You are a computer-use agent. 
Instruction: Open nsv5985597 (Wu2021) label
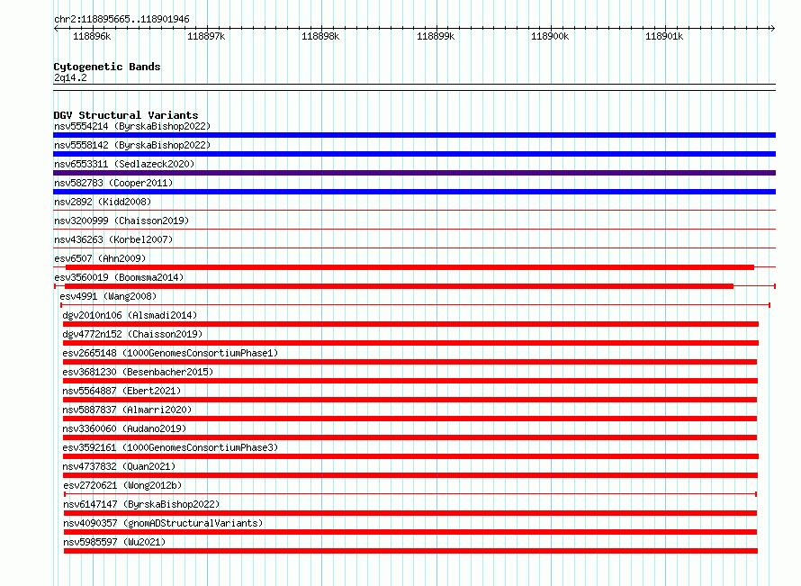tap(114, 542)
